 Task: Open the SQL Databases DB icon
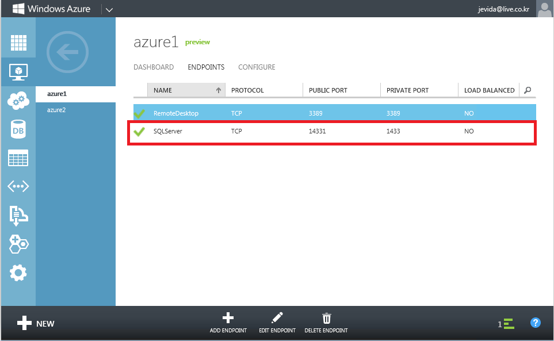click(18, 129)
